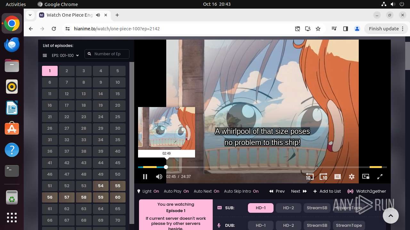The image size is (410, 230).
Task: Toggle Auto Next setting
Action: 206,191
